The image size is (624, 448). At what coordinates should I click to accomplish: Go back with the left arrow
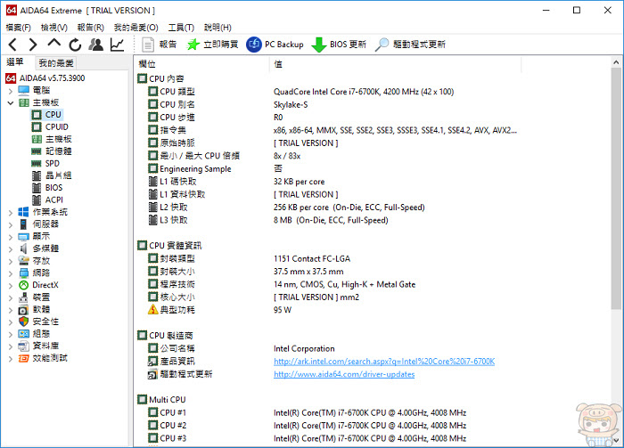coord(12,45)
